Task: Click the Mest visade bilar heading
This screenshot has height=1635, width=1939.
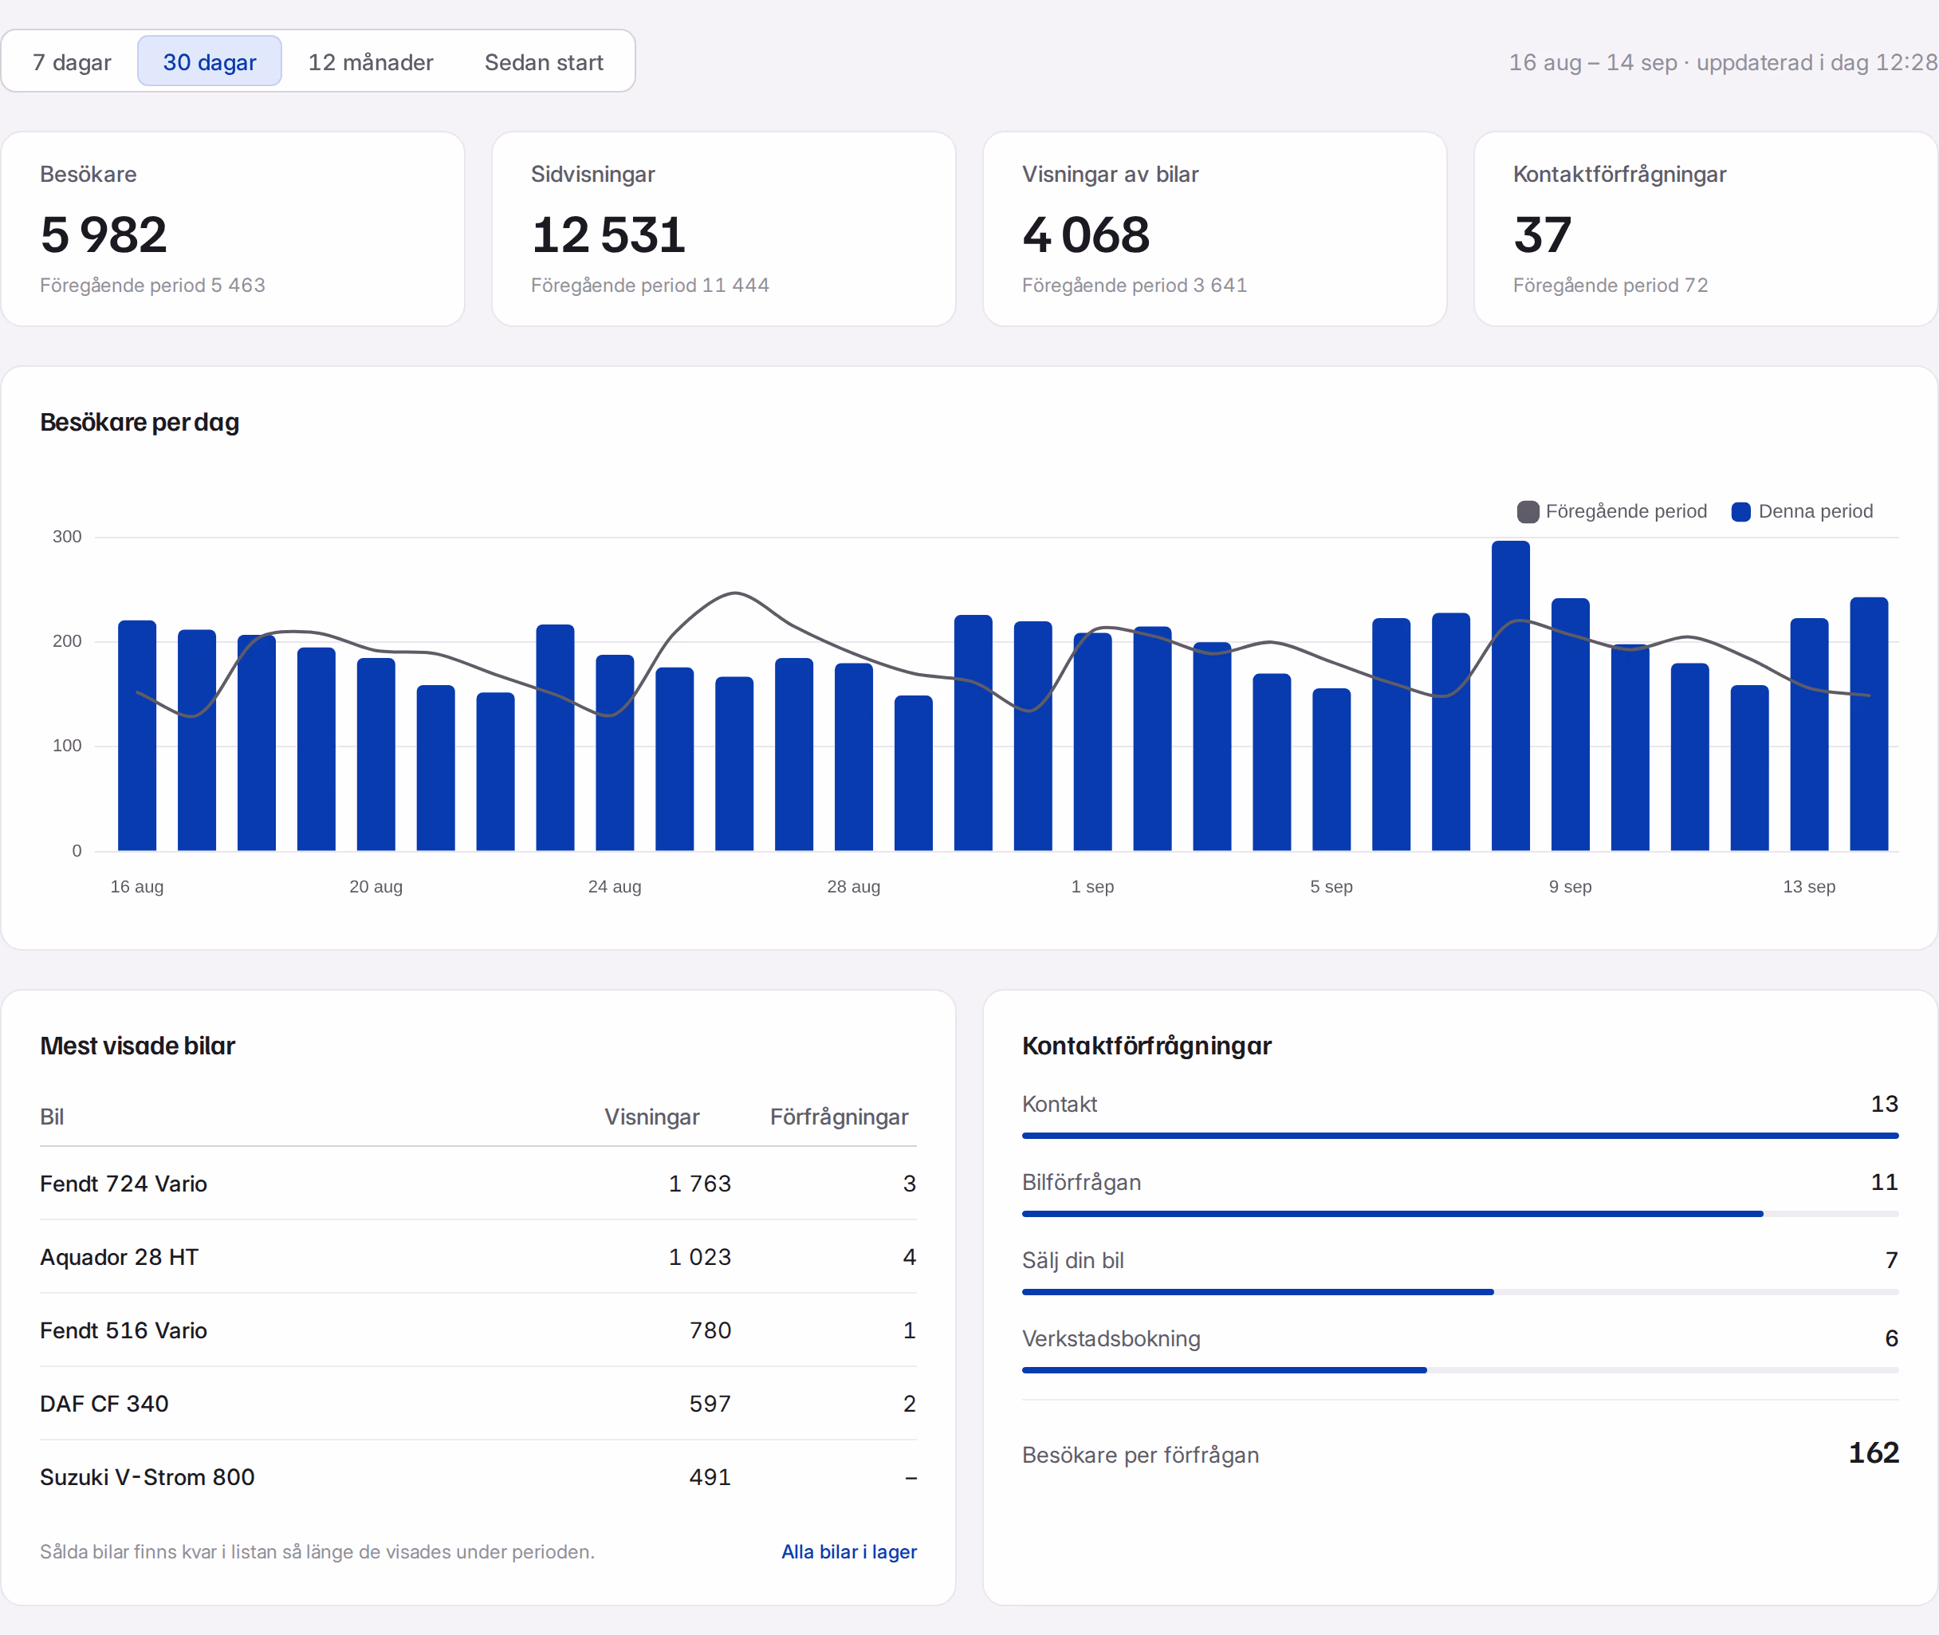Action: coord(137,1046)
